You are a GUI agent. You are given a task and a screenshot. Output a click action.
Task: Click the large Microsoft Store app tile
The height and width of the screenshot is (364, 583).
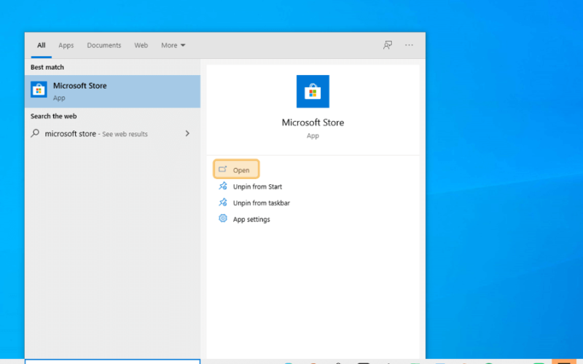tap(313, 92)
